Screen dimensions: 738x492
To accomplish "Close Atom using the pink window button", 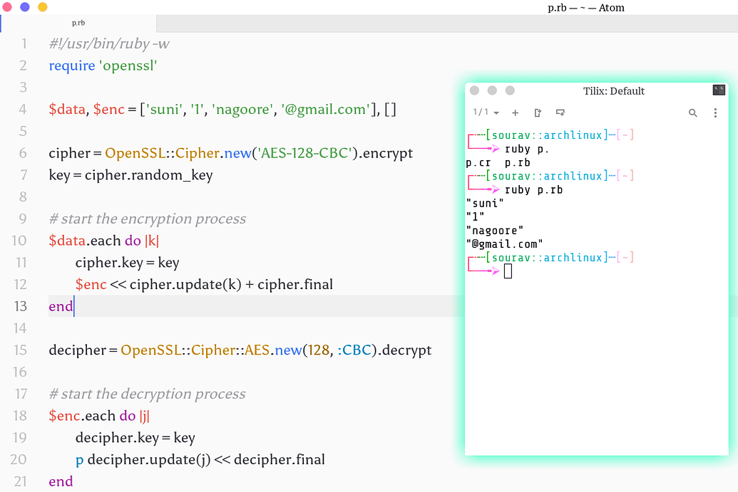I will (x=8, y=7).
